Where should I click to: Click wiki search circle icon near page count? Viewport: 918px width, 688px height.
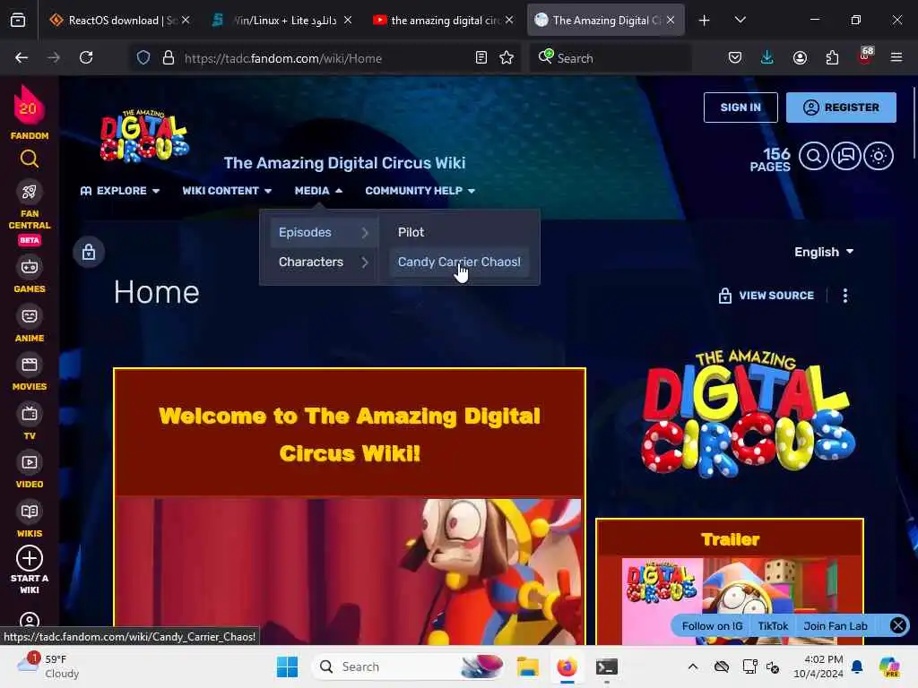(x=814, y=156)
